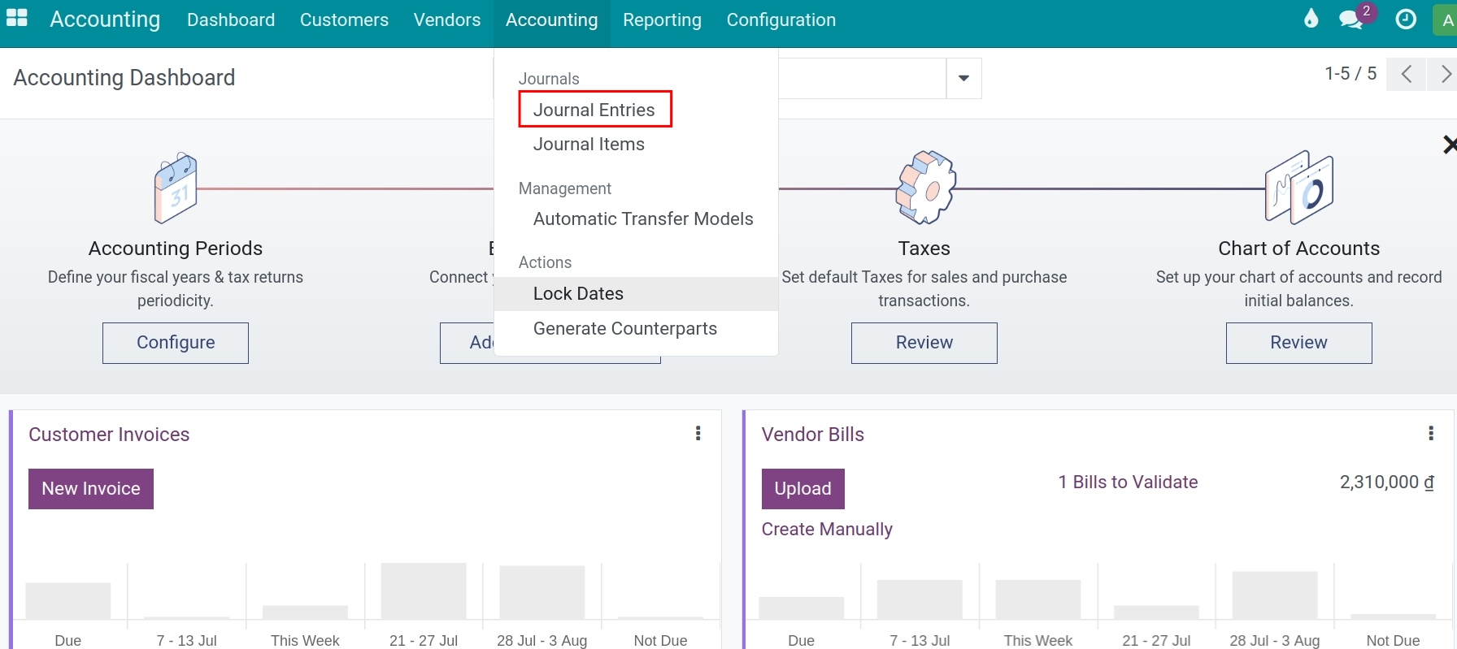1457x649 pixels.
Task: Click the Upload button in Vendor Bills
Action: tap(803, 489)
